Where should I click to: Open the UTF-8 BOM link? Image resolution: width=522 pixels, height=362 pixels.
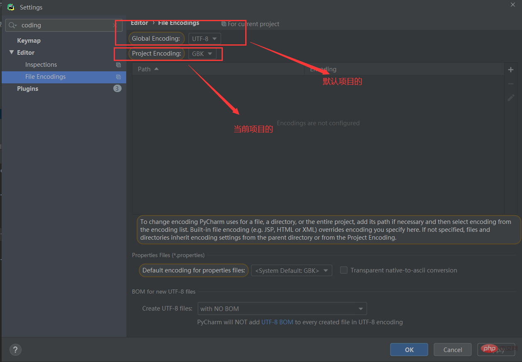pyautogui.click(x=277, y=322)
